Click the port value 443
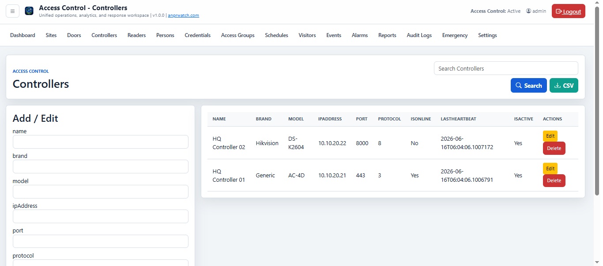 pyautogui.click(x=360, y=176)
